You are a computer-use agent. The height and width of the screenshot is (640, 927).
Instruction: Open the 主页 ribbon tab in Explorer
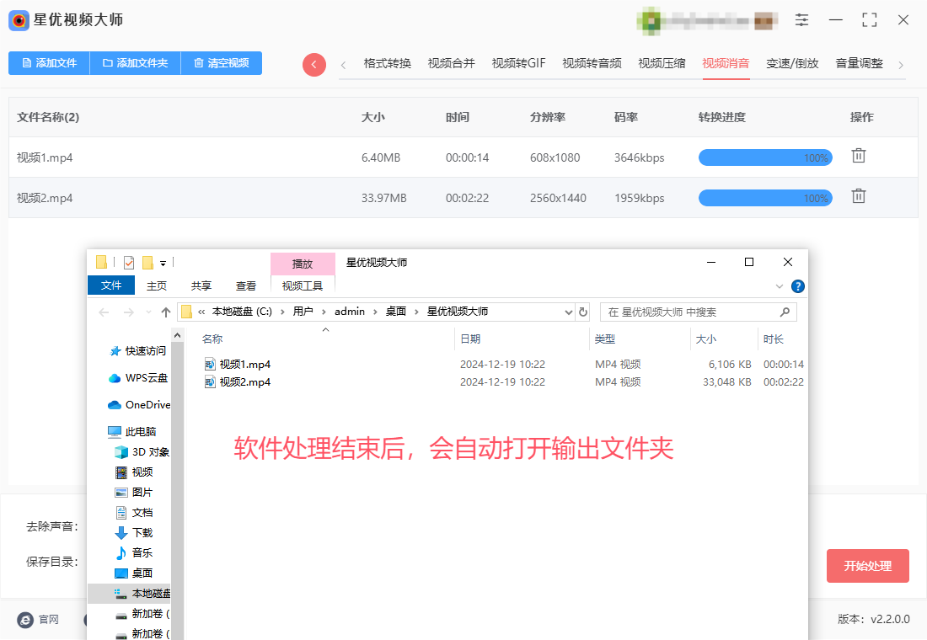[157, 286]
